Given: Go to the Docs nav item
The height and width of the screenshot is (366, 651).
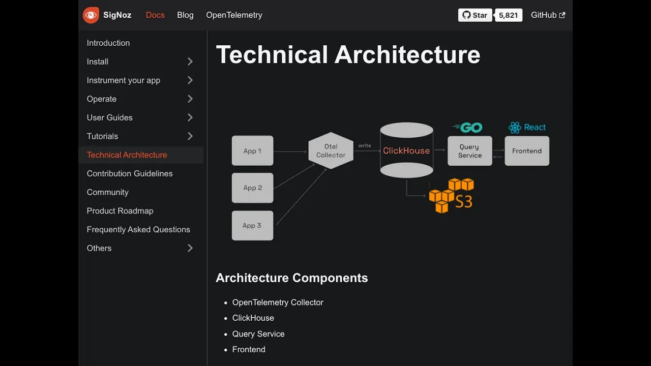Looking at the screenshot, I should coord(155,15).
